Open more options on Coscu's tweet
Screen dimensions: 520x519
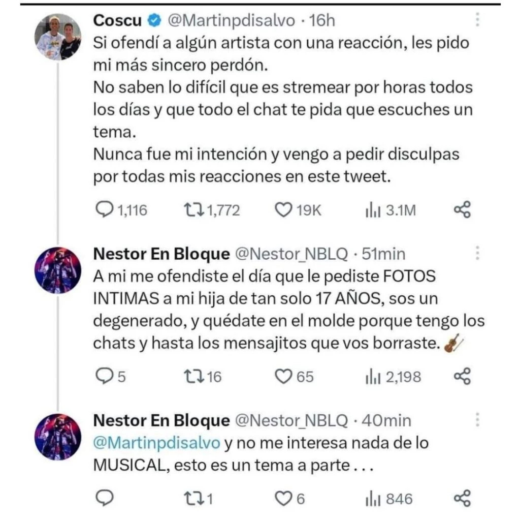(x=477, y=20)
